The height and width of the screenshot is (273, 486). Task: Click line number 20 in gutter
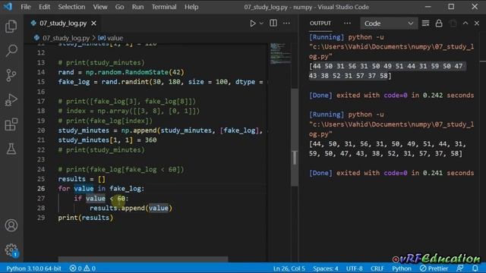(x=41, y=130)
